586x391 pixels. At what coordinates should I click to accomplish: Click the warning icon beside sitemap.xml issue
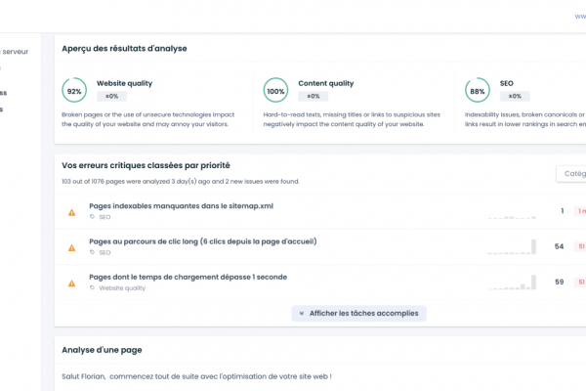point(71,212)
